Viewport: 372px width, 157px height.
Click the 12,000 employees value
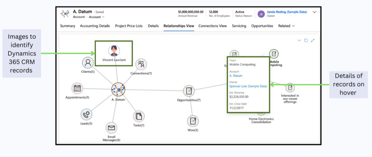tap(213, 12)
